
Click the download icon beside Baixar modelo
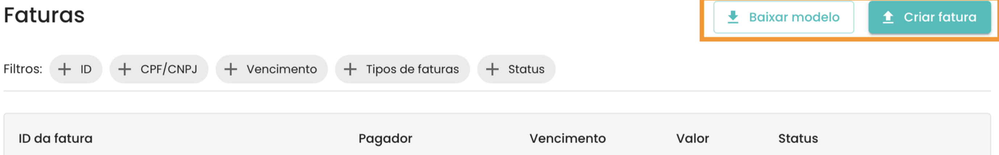coord(732,17)
